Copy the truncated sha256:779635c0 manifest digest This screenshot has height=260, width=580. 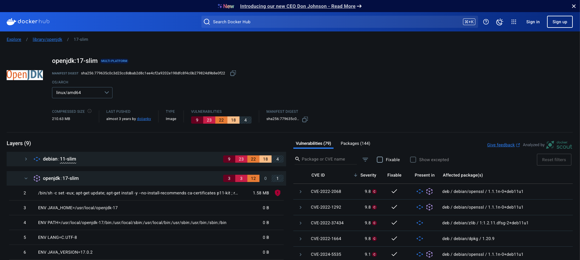point(305,119)
